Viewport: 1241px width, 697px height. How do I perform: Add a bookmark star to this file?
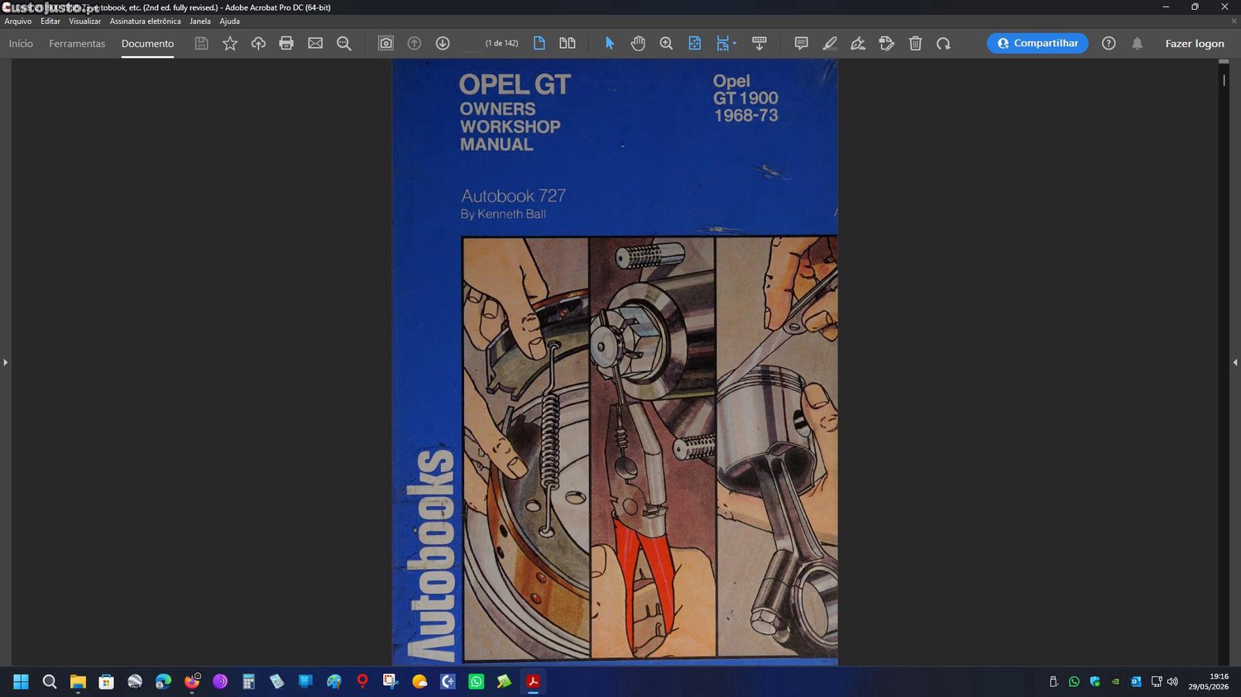pyautogui.click(x=230, y=43)
